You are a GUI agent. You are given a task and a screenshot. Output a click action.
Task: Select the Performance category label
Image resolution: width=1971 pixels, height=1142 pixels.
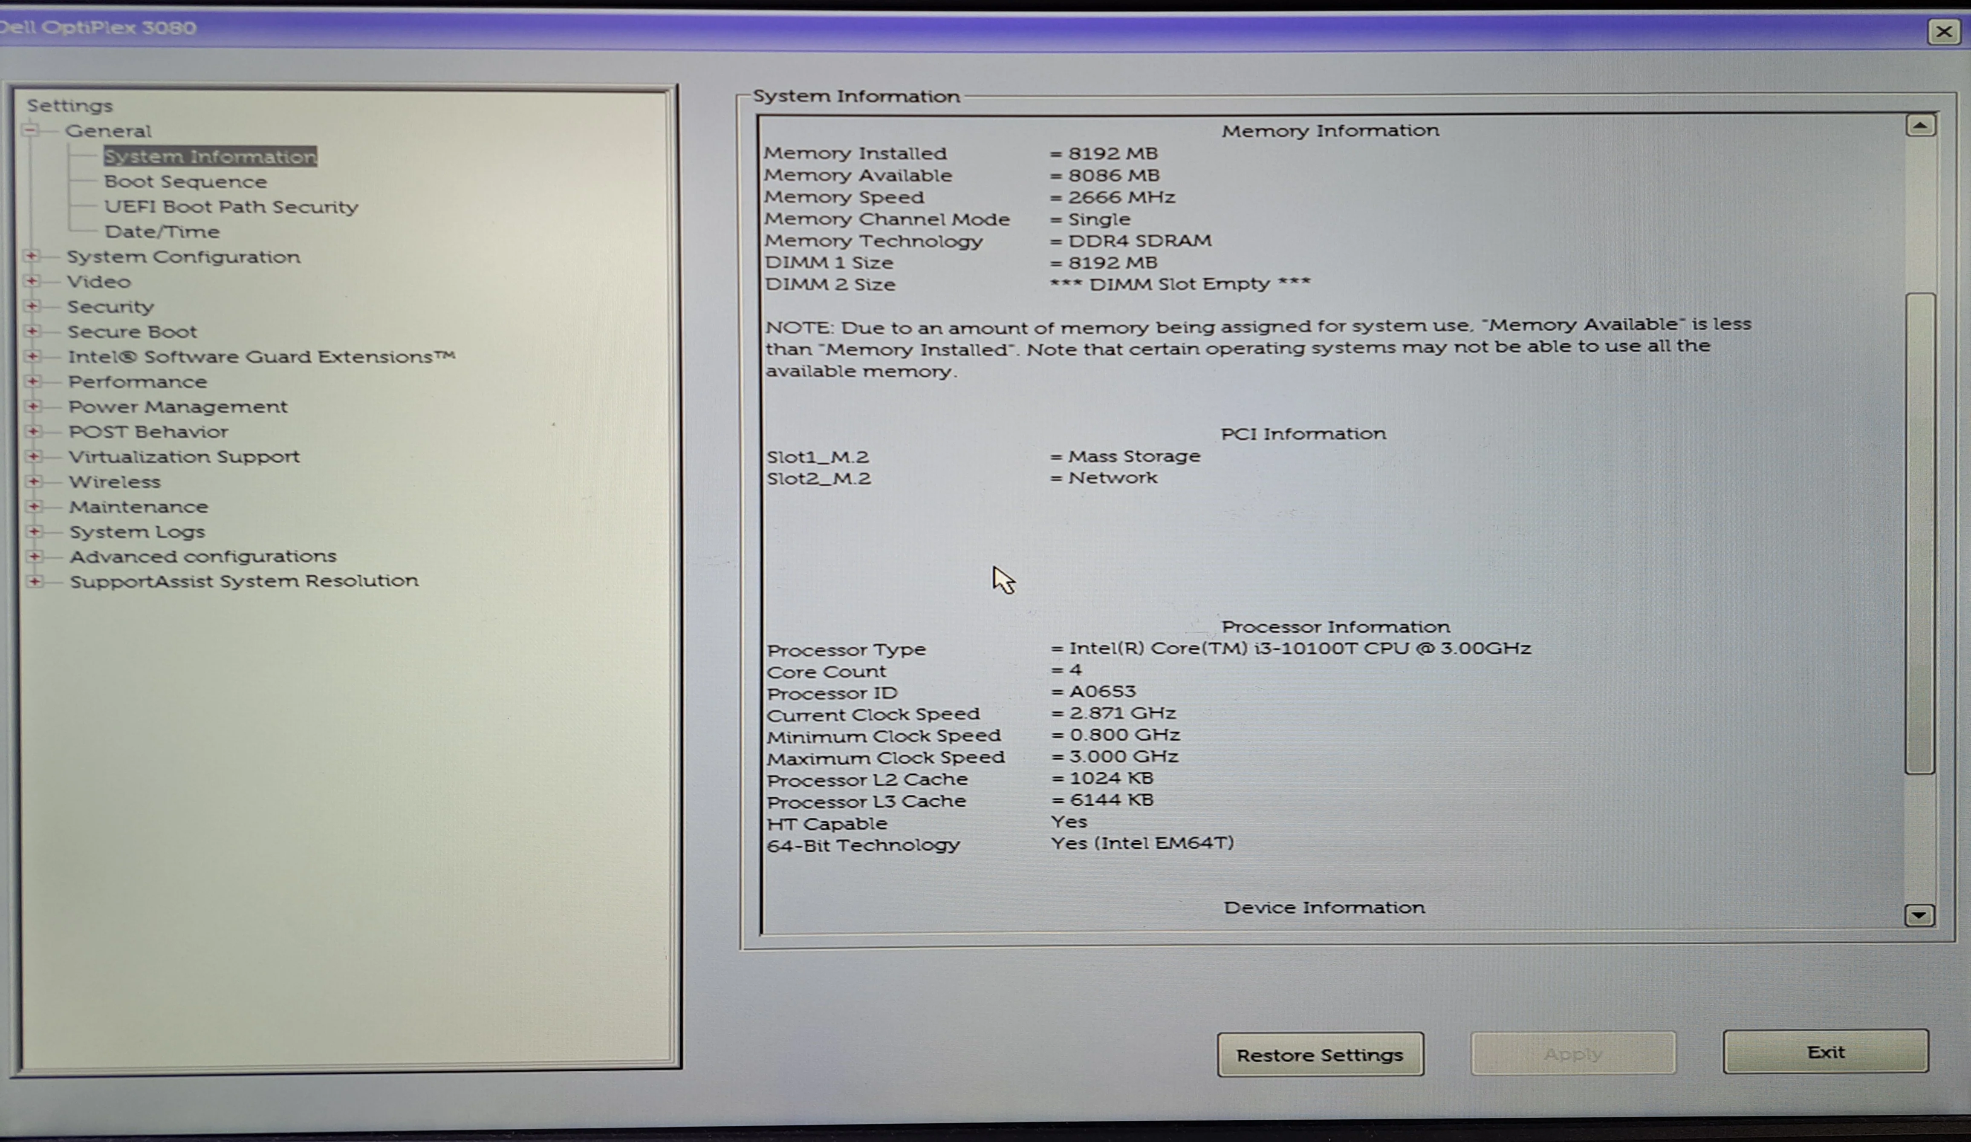click(x=138, y=381)
